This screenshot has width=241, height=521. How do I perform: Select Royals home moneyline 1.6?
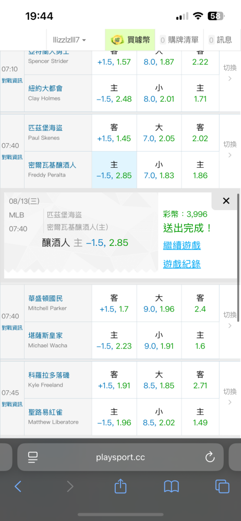[x=200, y=340]
